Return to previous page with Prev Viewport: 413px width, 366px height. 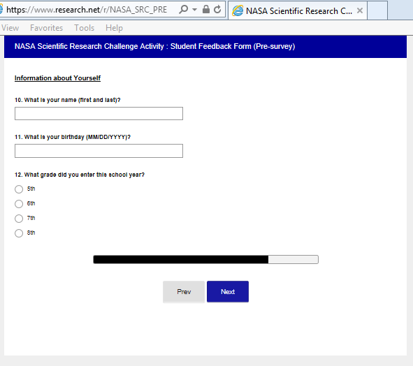tap(184, 291)
